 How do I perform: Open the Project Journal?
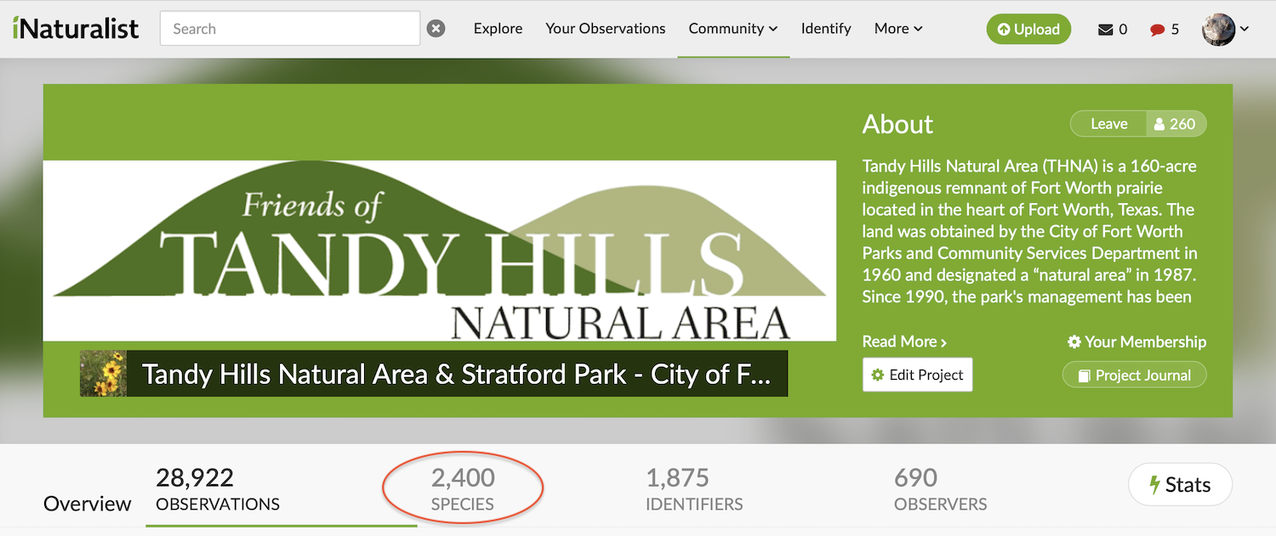click(1134, 375)
